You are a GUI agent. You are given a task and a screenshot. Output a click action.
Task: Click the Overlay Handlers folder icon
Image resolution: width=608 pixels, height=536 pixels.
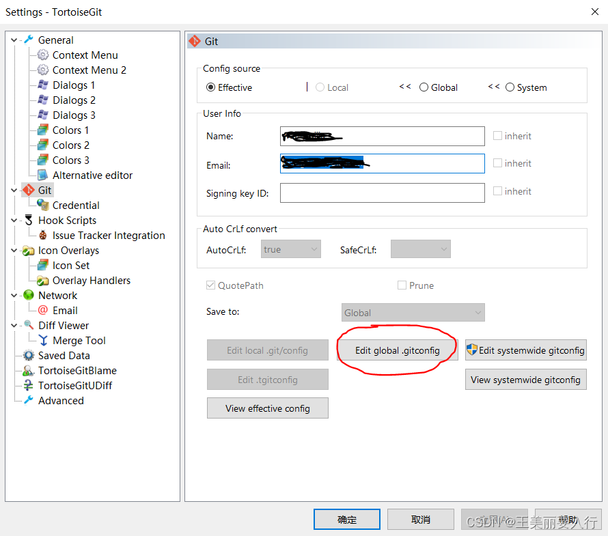(x=43, y=280)
